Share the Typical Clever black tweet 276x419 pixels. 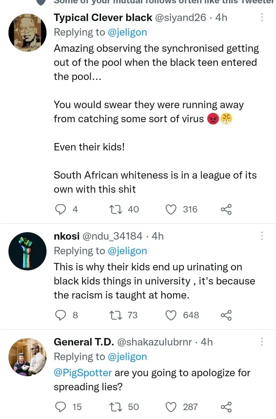tap(226, 209)
